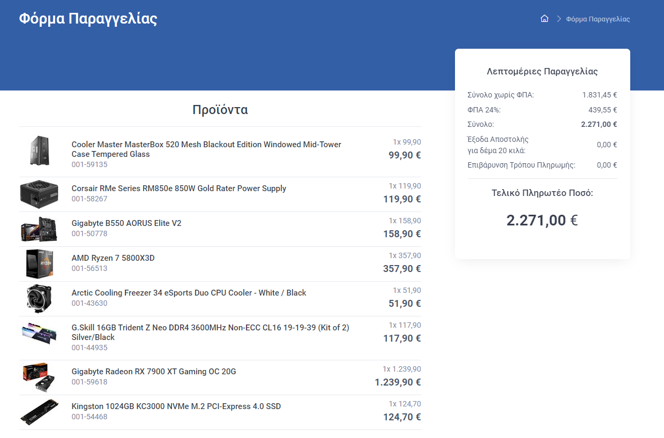Select product code 001-50778

pyautogui.click(x=89, y=233)
